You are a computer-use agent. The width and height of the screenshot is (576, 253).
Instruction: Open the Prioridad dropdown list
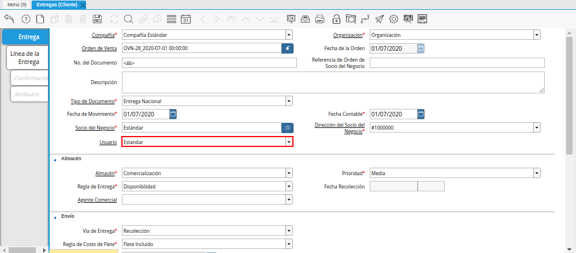tap(536, 173)
